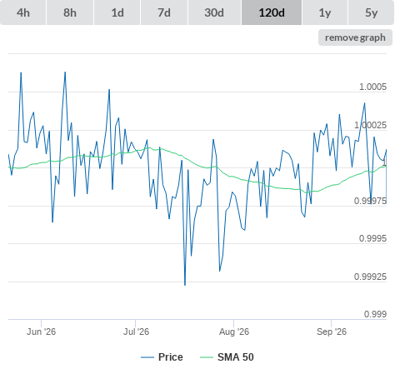The height and width of the screenshot is (379, 395).
Task: Open the 7d time range view
Action: pyautogui.click(x=164, y=12)
